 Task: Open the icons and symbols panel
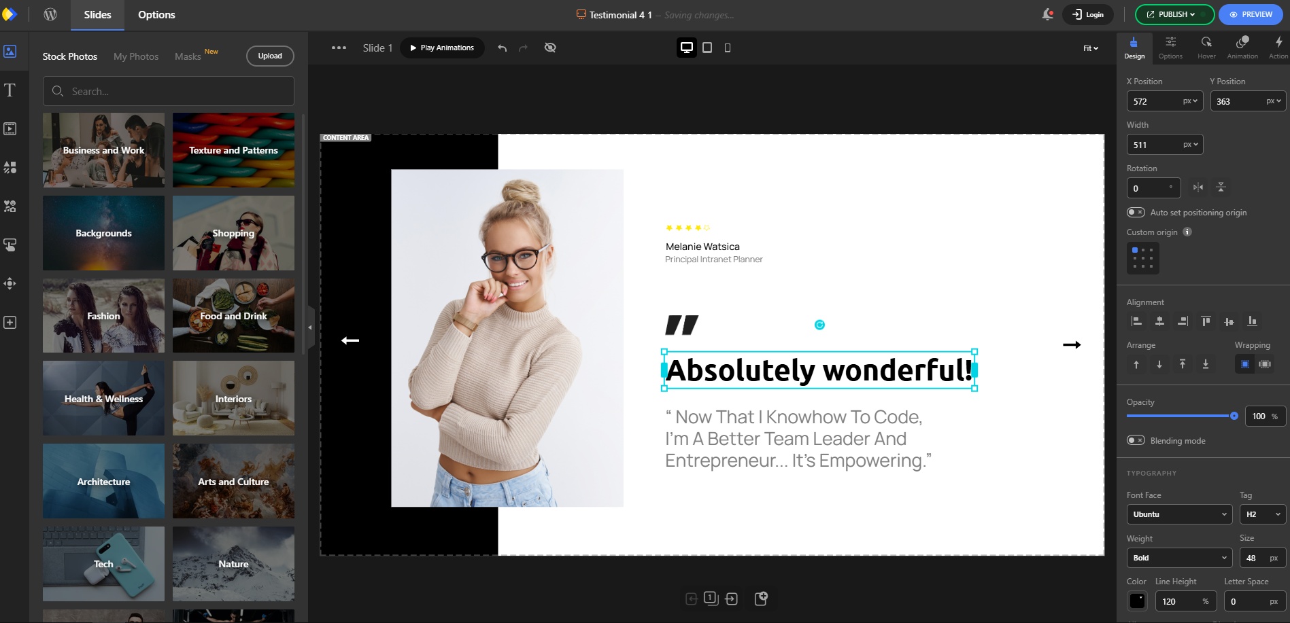pyautogui.click(x=10, y=206)
